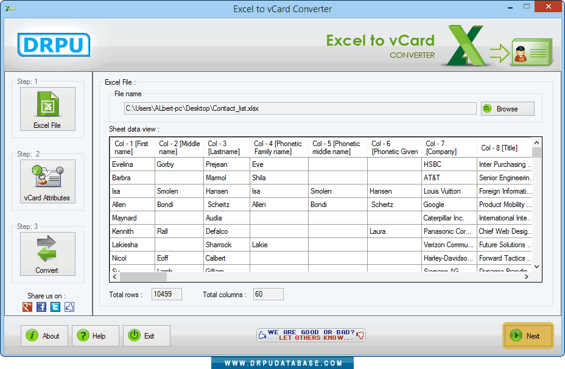
Task: Select the Lakiesha cell
Action: click(x=132, y=244)
